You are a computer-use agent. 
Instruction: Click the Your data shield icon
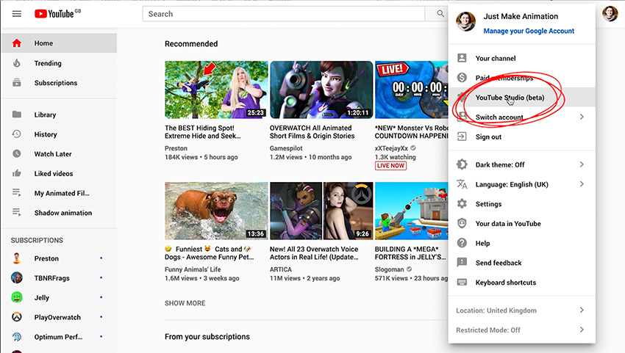(x=462, y=223)
